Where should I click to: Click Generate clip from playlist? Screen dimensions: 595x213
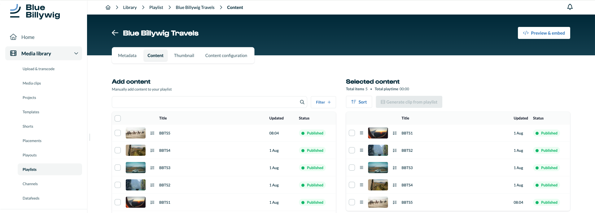click(409, 102)
